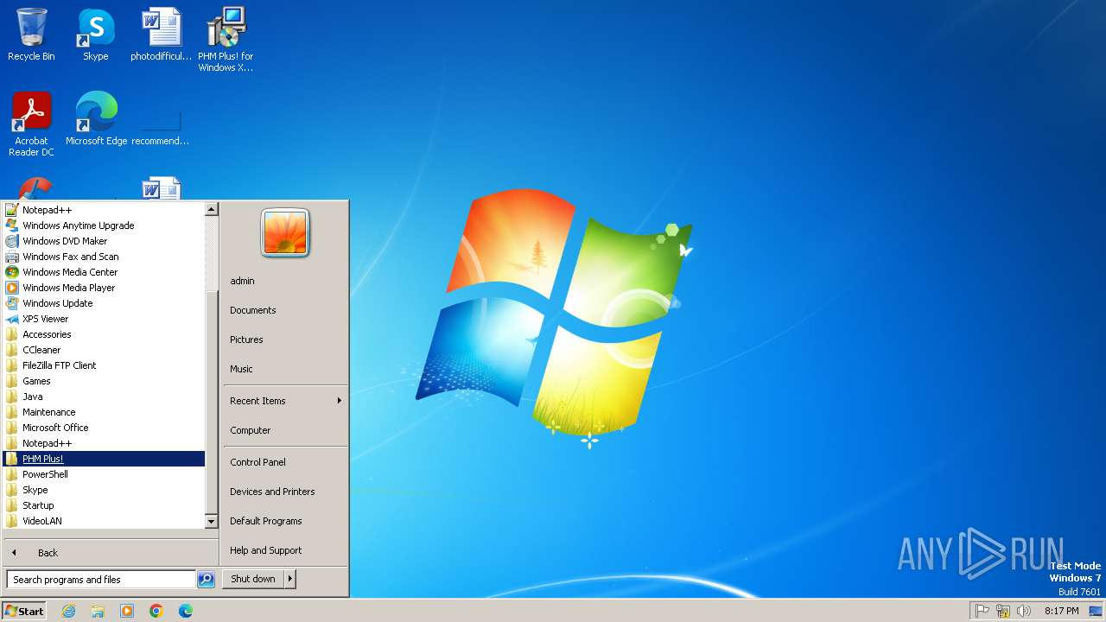Open Music from Start menu

pos(285,369)
